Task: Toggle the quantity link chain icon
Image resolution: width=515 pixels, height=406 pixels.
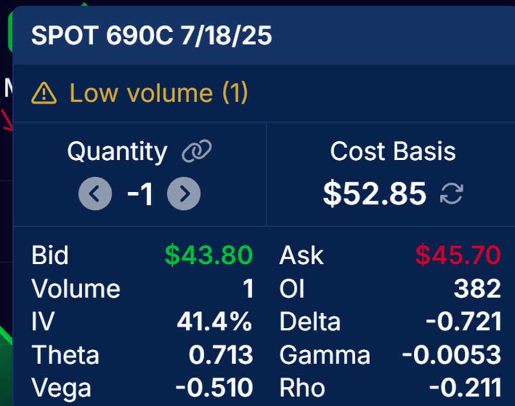Action: coord(197,151)
